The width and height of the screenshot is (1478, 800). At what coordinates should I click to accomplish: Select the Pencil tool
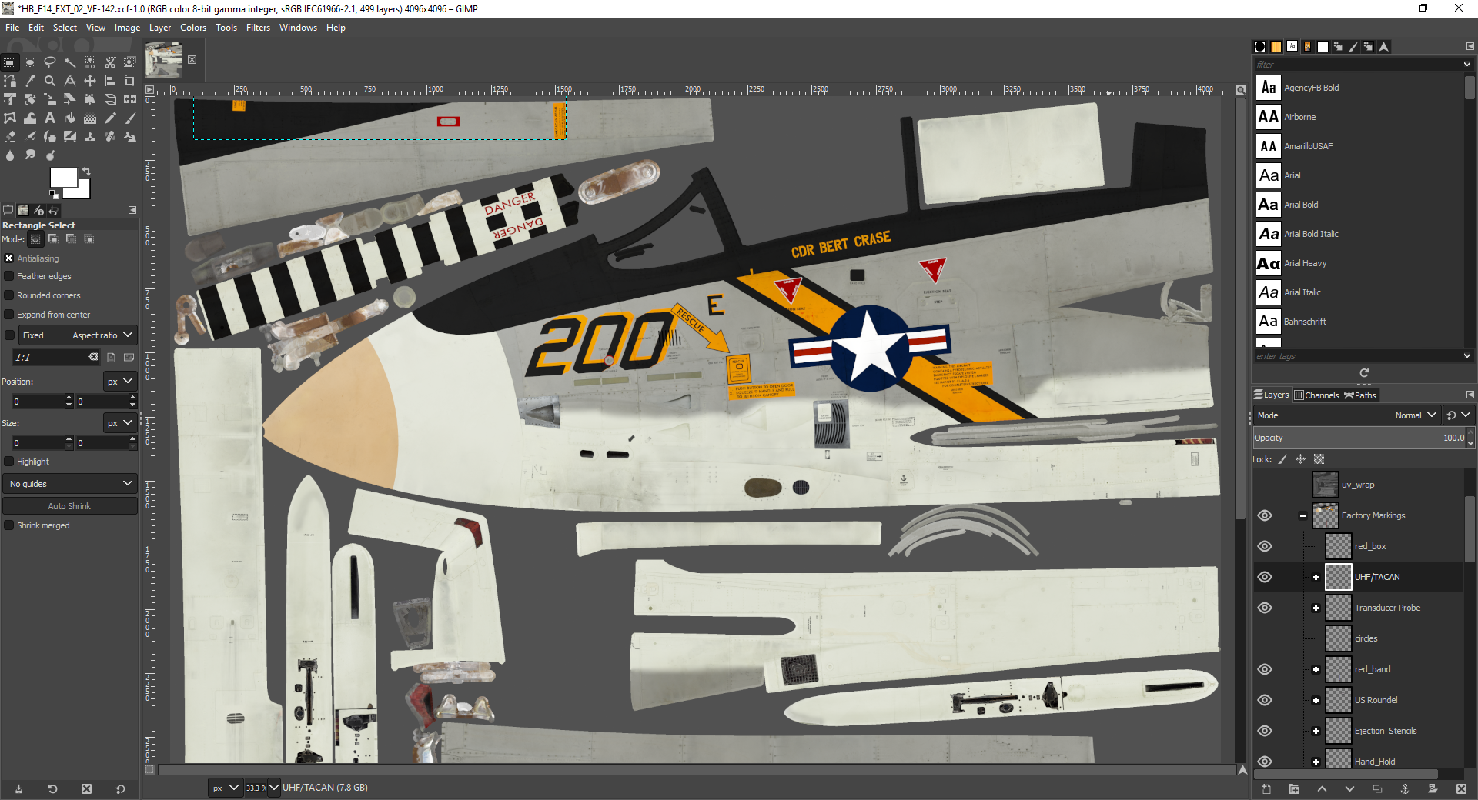[x=110, y=118]
